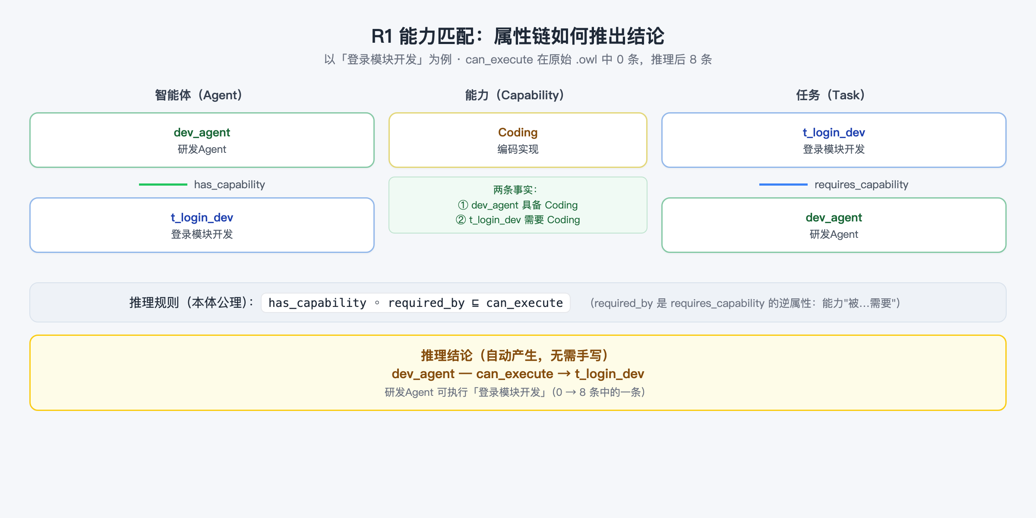Click fact ② 't_login_dev 需要 Coding'

click(518, 220)
